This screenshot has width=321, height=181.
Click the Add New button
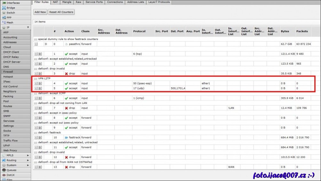40,12
